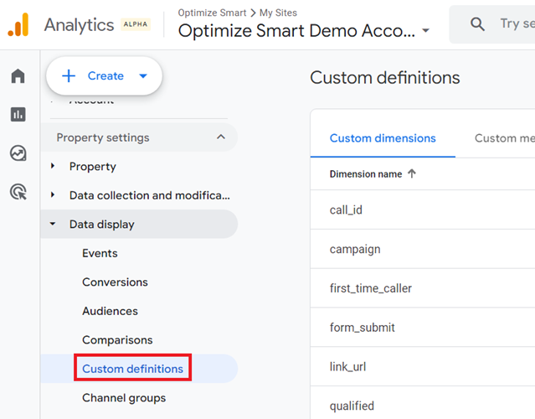Screen dimensions: 535x419
Task: Collapse the Data display tree item
Action: (x=53, y=224)
